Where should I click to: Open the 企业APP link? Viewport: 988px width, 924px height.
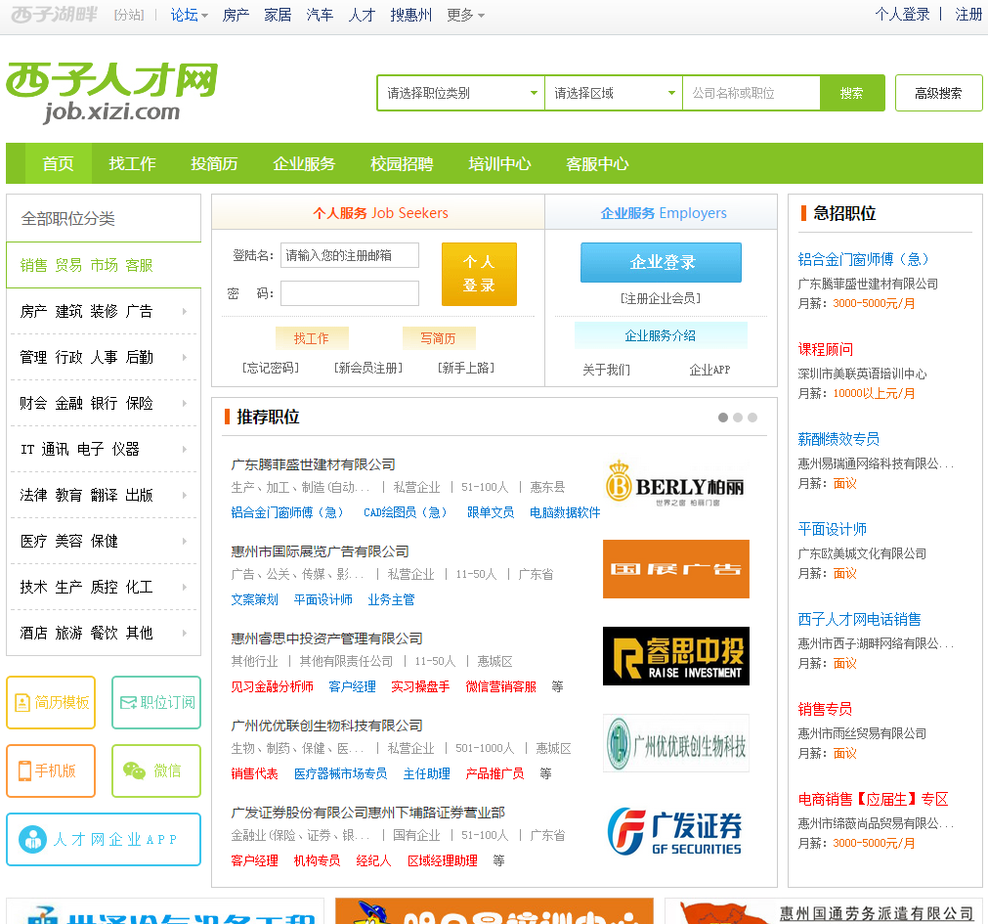tap(709, 370)
